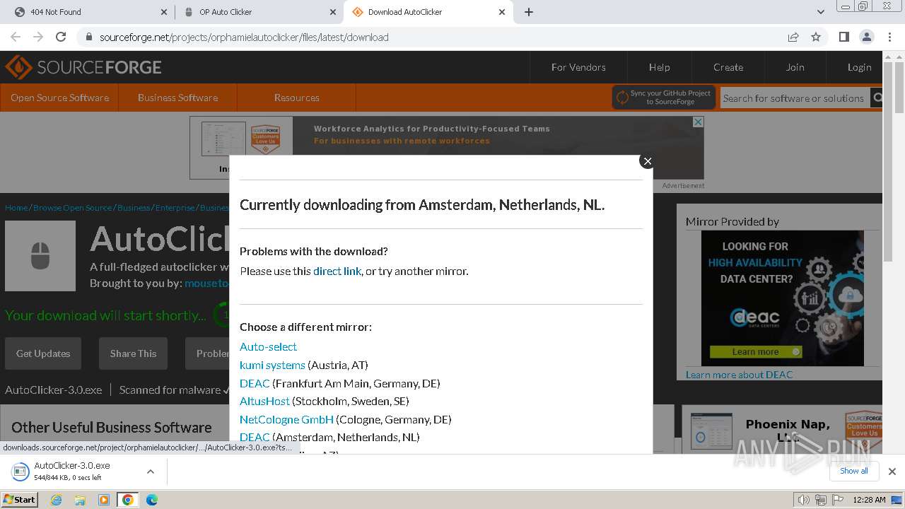905x509 pixels.
Task: Click the Get Updates button
Action: pos(43,353)
